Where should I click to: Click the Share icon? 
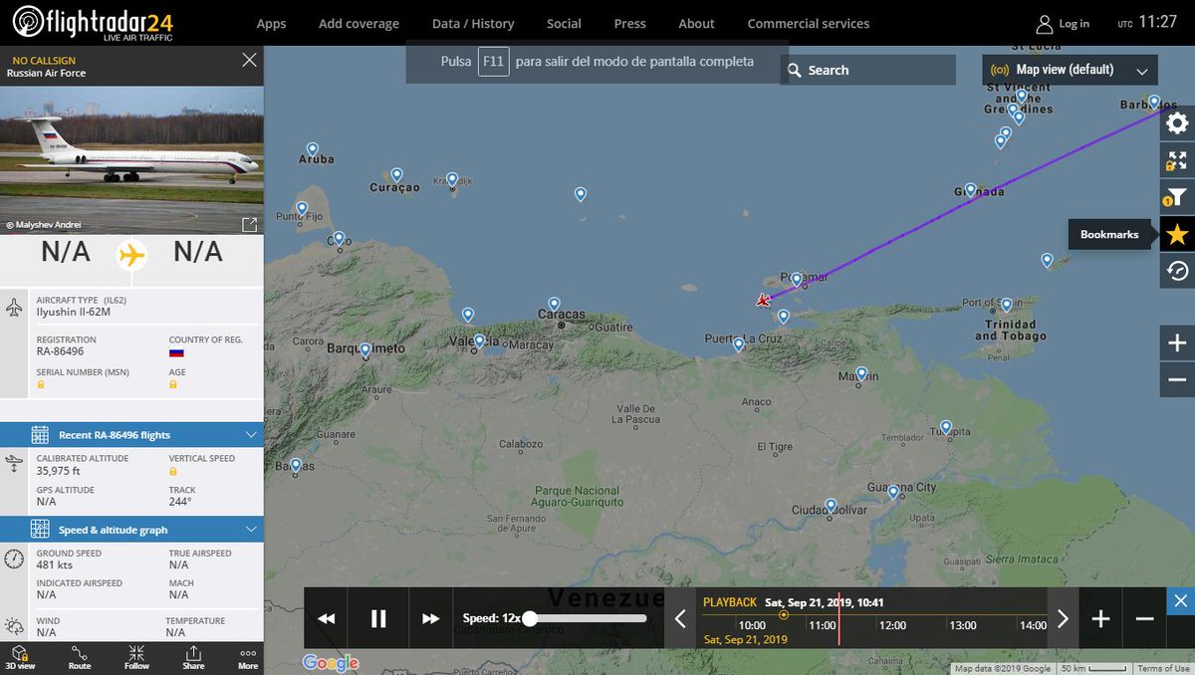193,657
